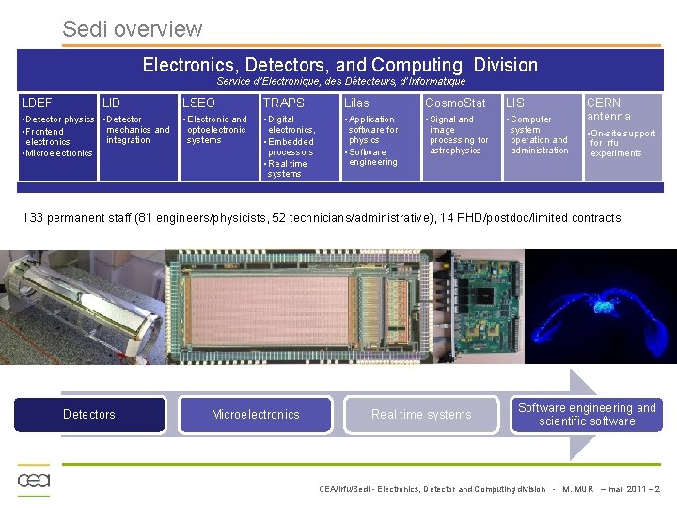Click the footer text CEA/Irfu/Sedi division

point(433,489)
